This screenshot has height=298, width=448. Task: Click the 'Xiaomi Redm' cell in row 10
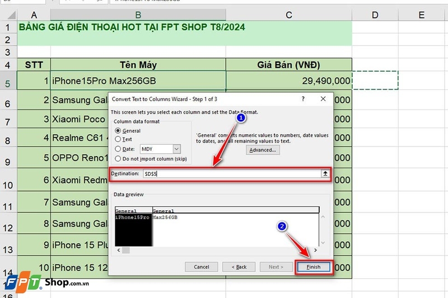coord(80,180)
